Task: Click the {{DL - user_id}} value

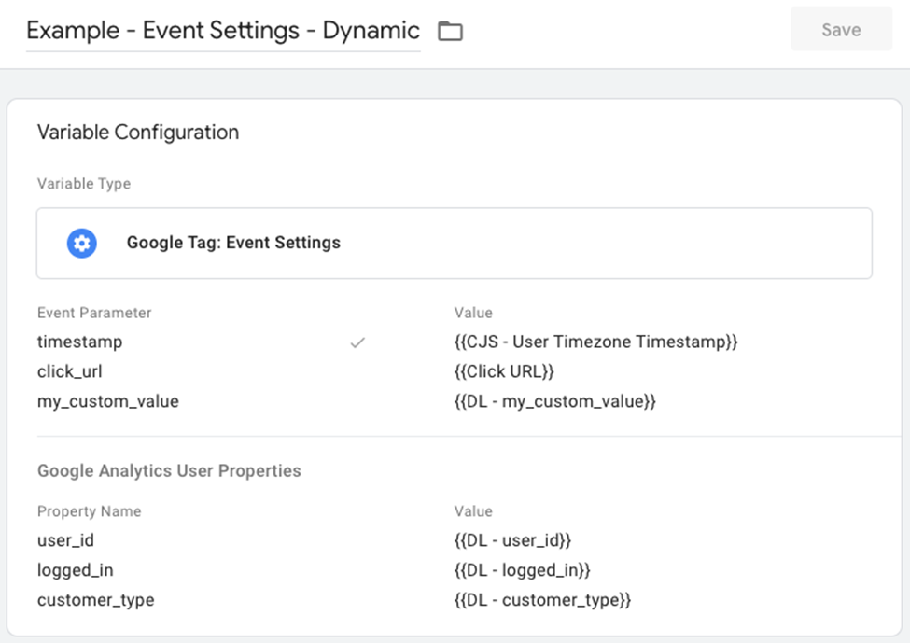Action: 512,540
